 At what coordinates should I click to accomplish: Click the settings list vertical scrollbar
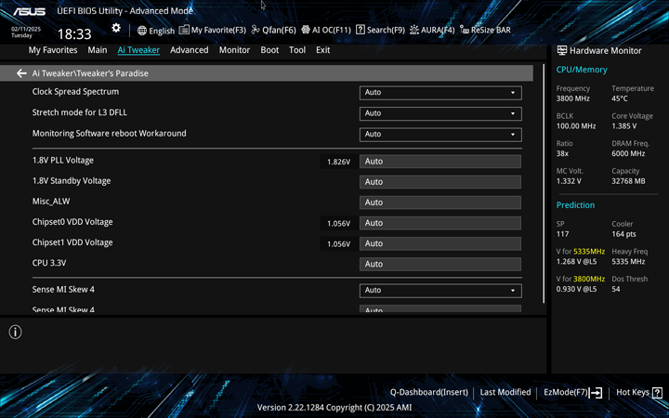pyautogui.click(x=544, y=186)
